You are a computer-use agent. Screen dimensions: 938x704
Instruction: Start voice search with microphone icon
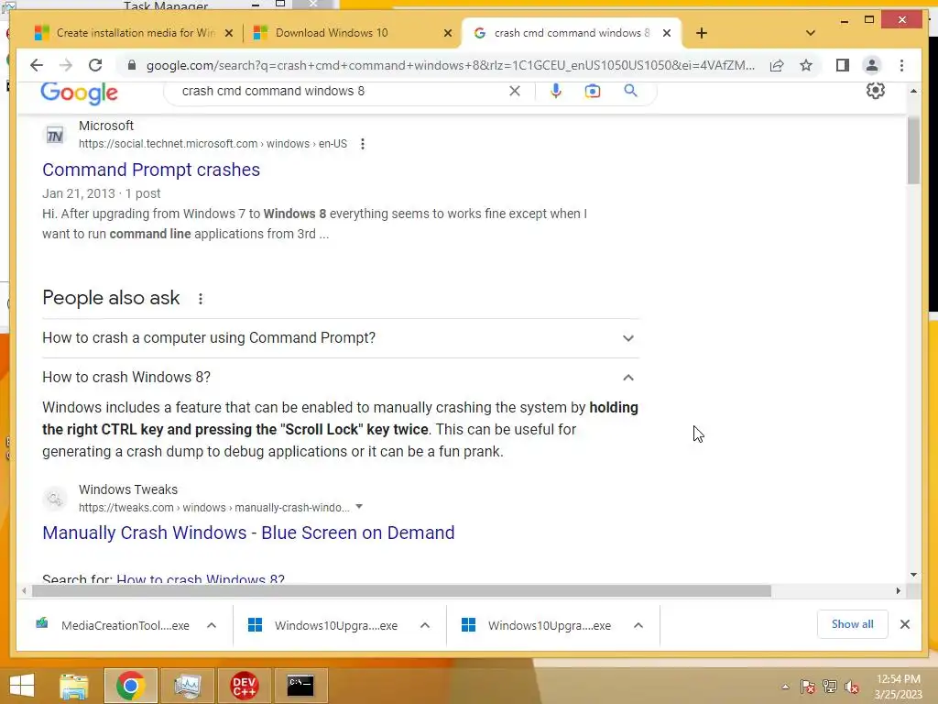(x=556, y=91)
